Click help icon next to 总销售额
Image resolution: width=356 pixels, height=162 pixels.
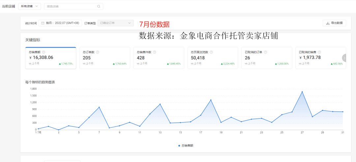[x=44, y=52]
